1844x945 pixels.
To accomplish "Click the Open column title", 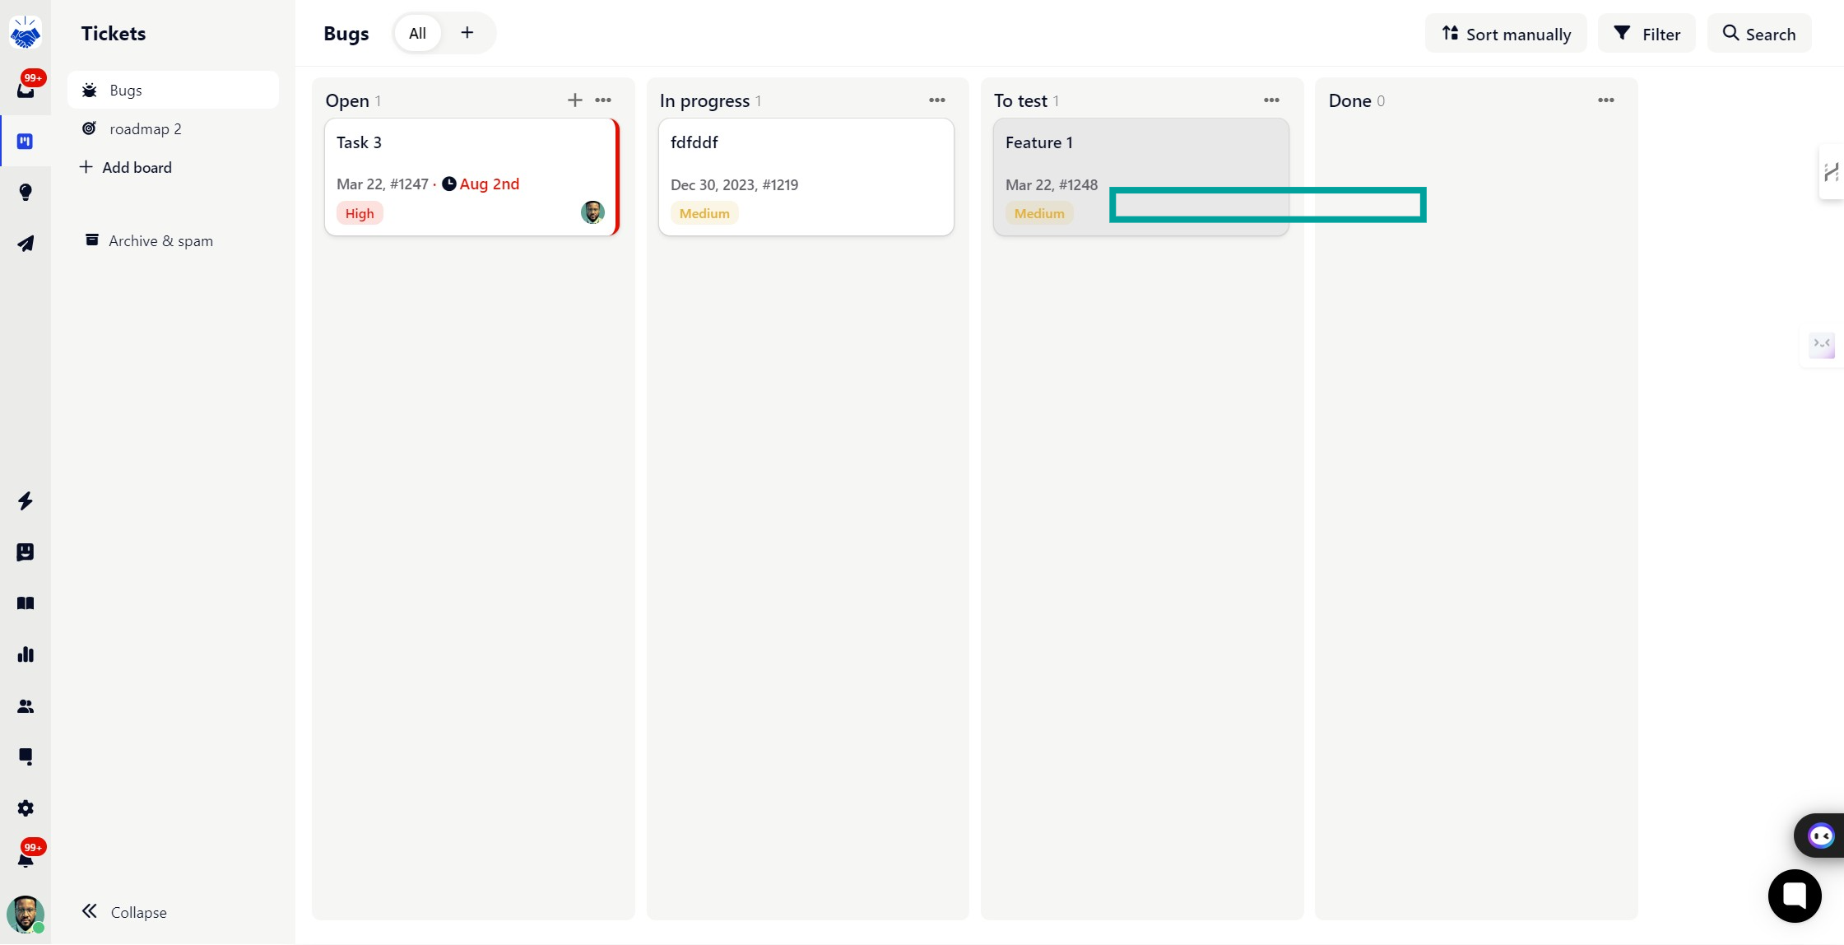I will click(x=347, y=100).
